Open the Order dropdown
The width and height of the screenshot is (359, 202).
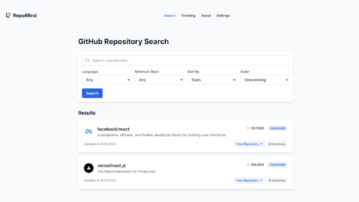coord(265,80)
